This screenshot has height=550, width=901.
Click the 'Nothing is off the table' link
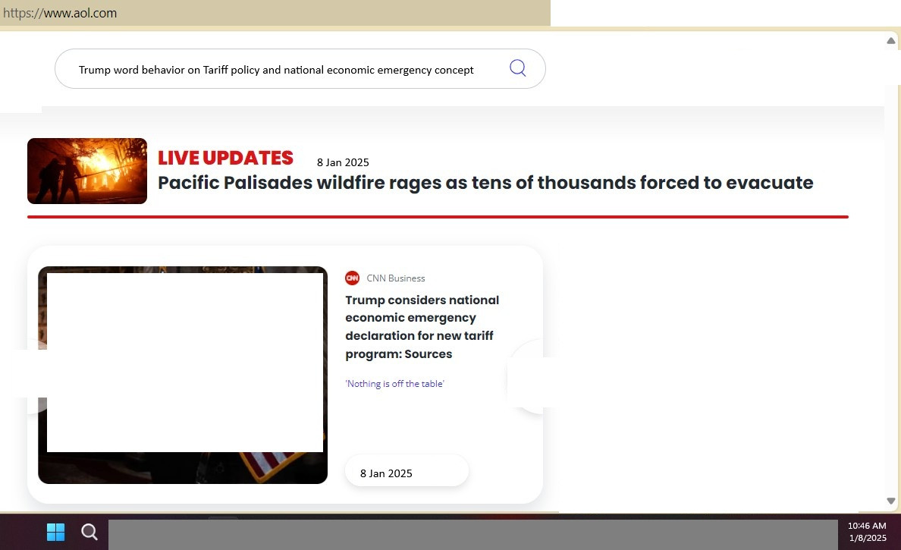tap(395, 384)
